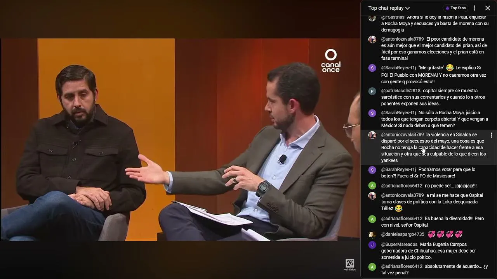
Task: Click message text 'no puede ser... jajajajaja!!!'
Action: click(x=451, y=186)
